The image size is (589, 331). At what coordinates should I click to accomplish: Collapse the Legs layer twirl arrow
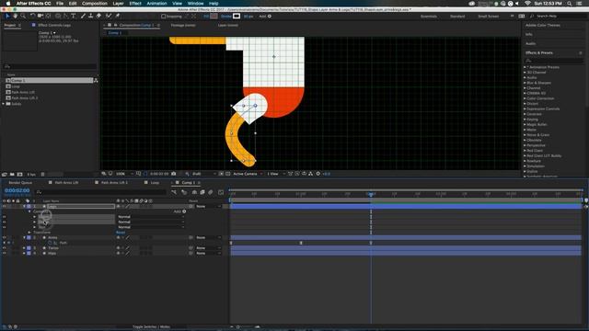[x=25, y=206]
